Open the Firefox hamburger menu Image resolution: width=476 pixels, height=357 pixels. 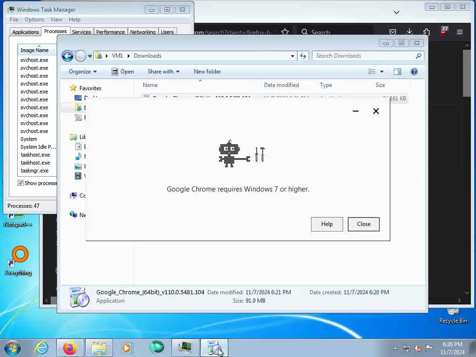pos(460,32)
